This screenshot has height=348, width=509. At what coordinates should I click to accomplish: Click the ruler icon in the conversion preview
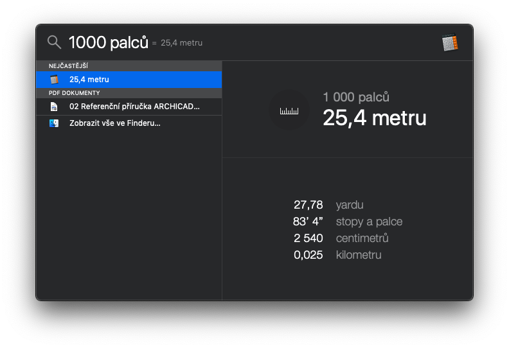click(289, 110)
